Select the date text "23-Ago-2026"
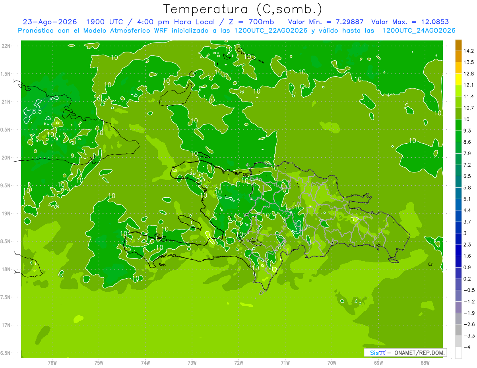Screen dimensions: 477x368 point(50,22)
